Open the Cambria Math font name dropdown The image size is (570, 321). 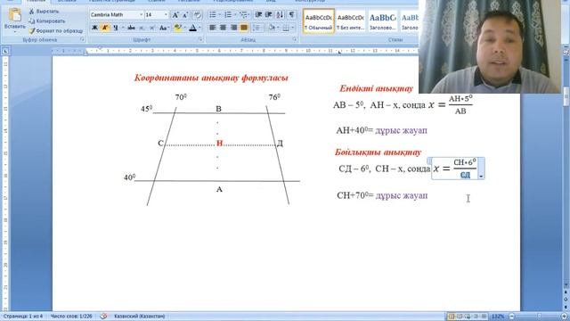coord(141,15)
